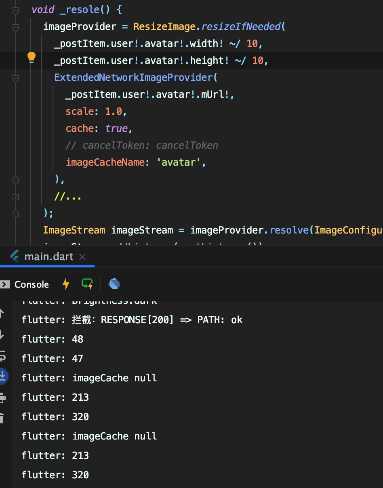This screenshot has height=488, width=383.
Task: Fold the ExtendedNetworkImageProvider arguments block
Action: pyautogui.click(x=15, y=78)
